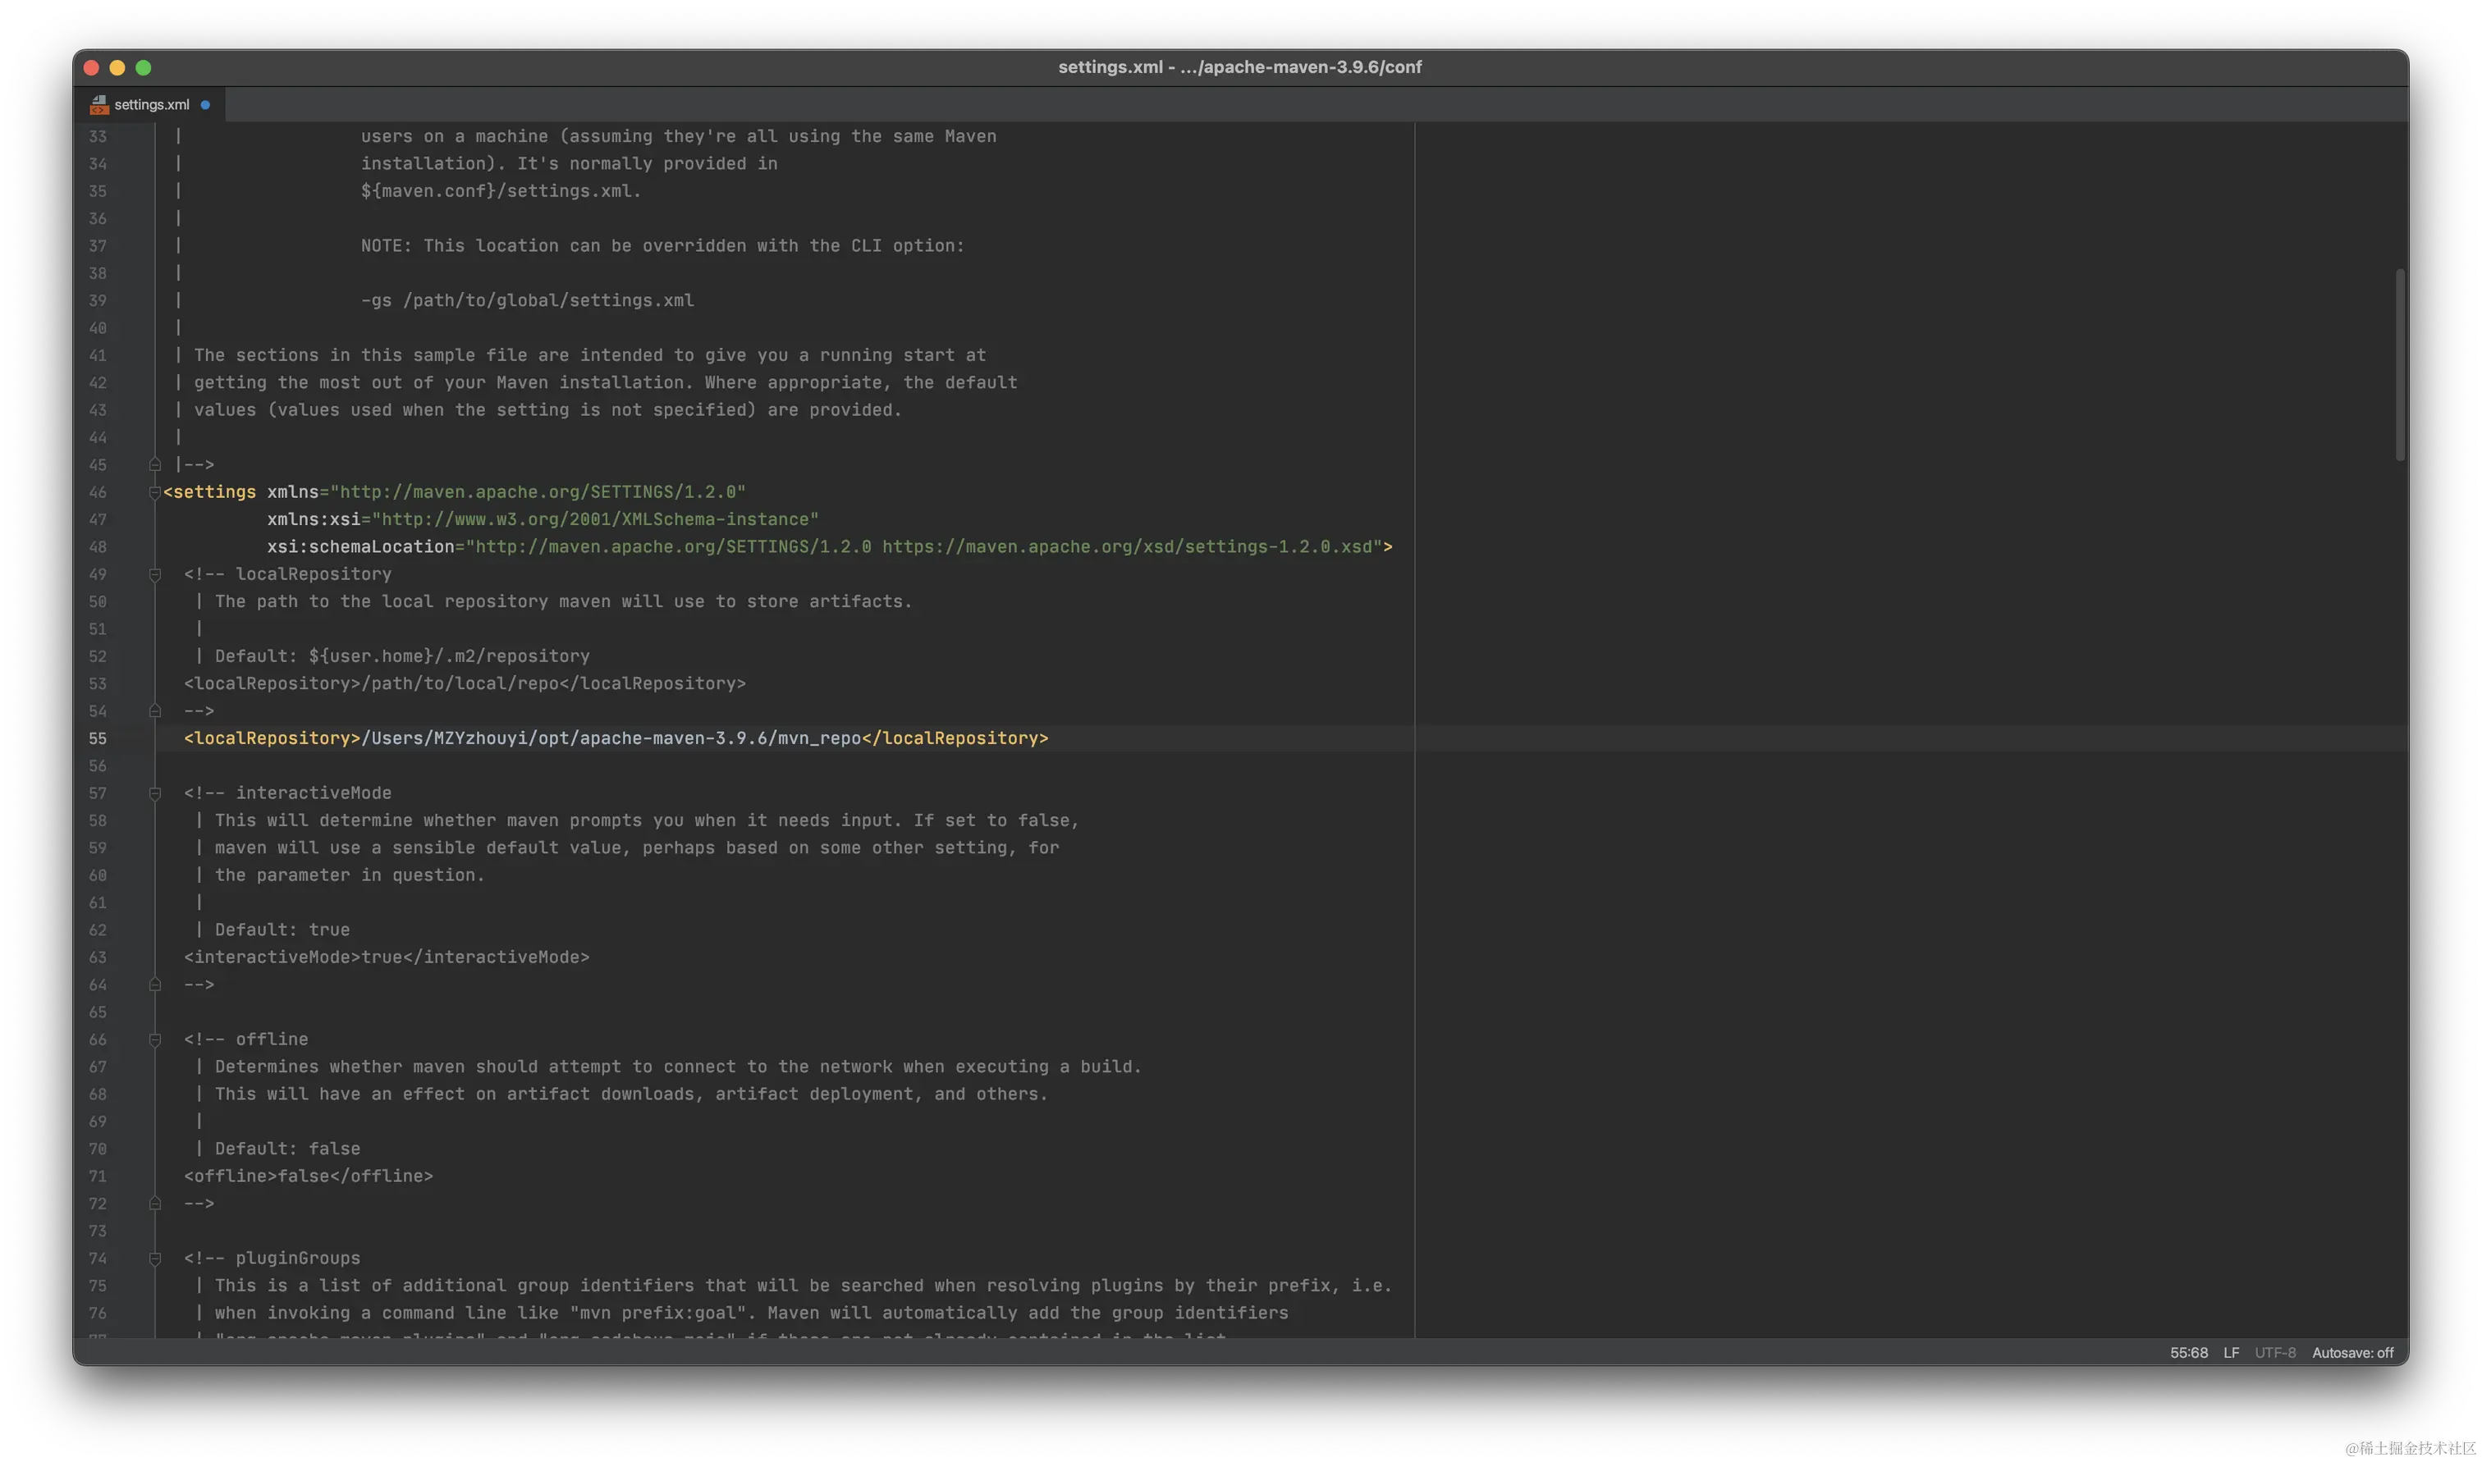Image resolution: width=2482 pixels, height=1462 pixels.
Task: Click the XML file icon on the settings.xml tab
Action: (x=98, y=104)
